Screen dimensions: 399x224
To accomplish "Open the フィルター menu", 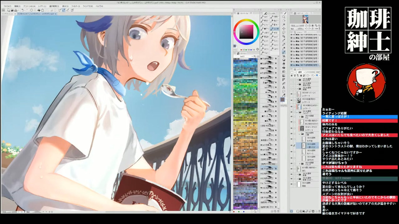I will 75,6.
